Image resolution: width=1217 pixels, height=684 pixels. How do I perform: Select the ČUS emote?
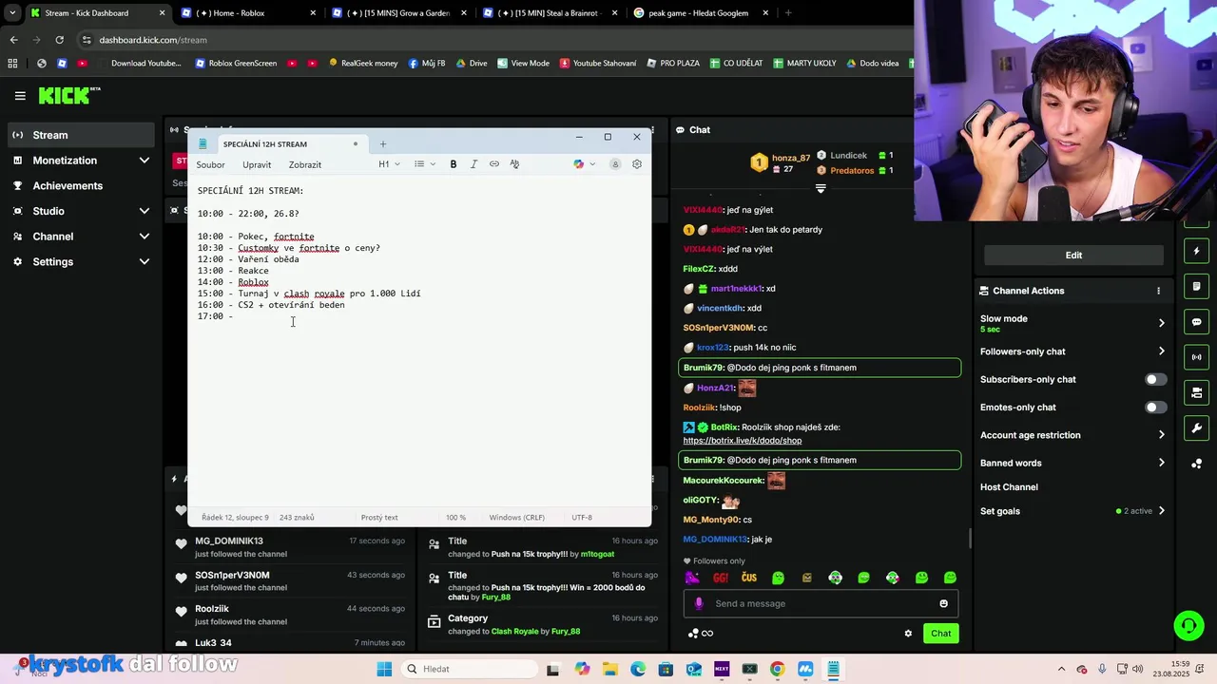[x=749, y=578]
